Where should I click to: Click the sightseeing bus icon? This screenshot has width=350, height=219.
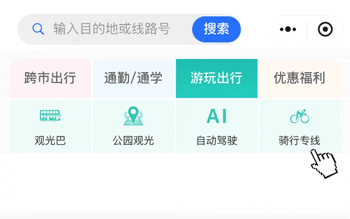click(x=50, y=116)
